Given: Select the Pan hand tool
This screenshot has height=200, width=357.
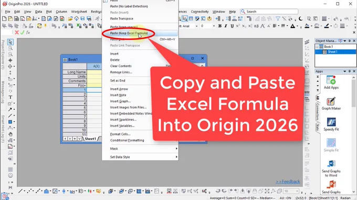Looking at the screenshot, I should pyautogui.click(x=10, y=134).
